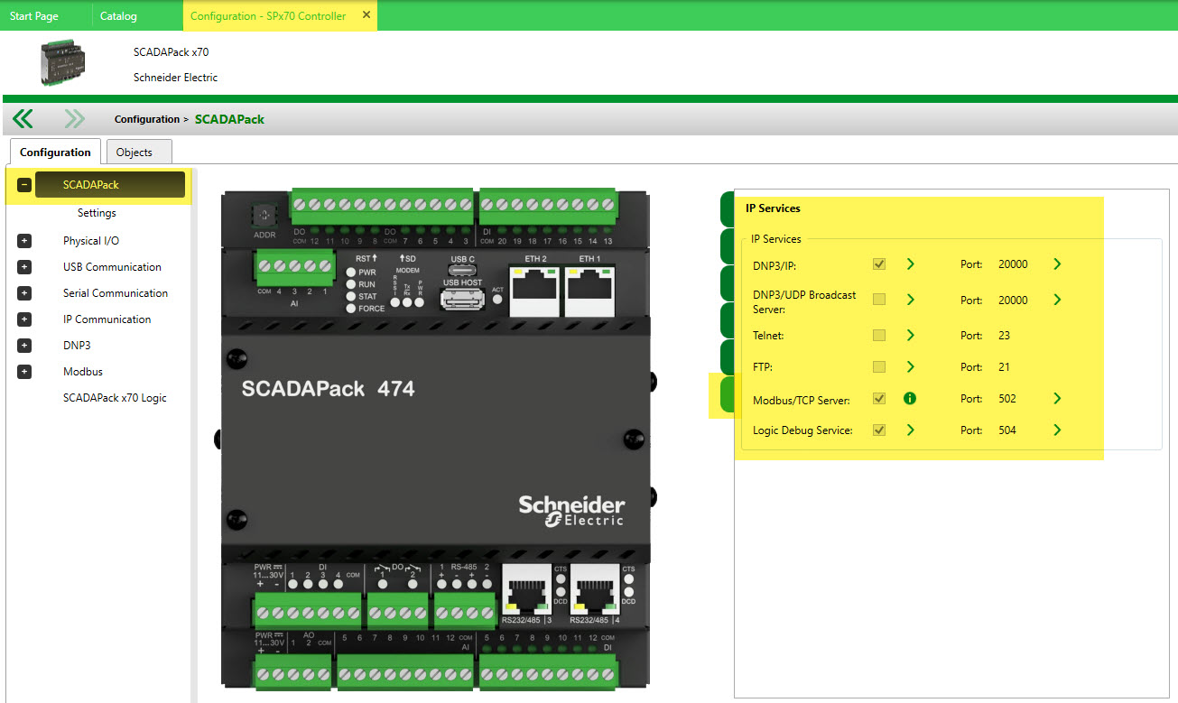The image size is (1178, 703).
Task: Click the SCADAPack x70 device thumbnail
Action: click(64, 62)
